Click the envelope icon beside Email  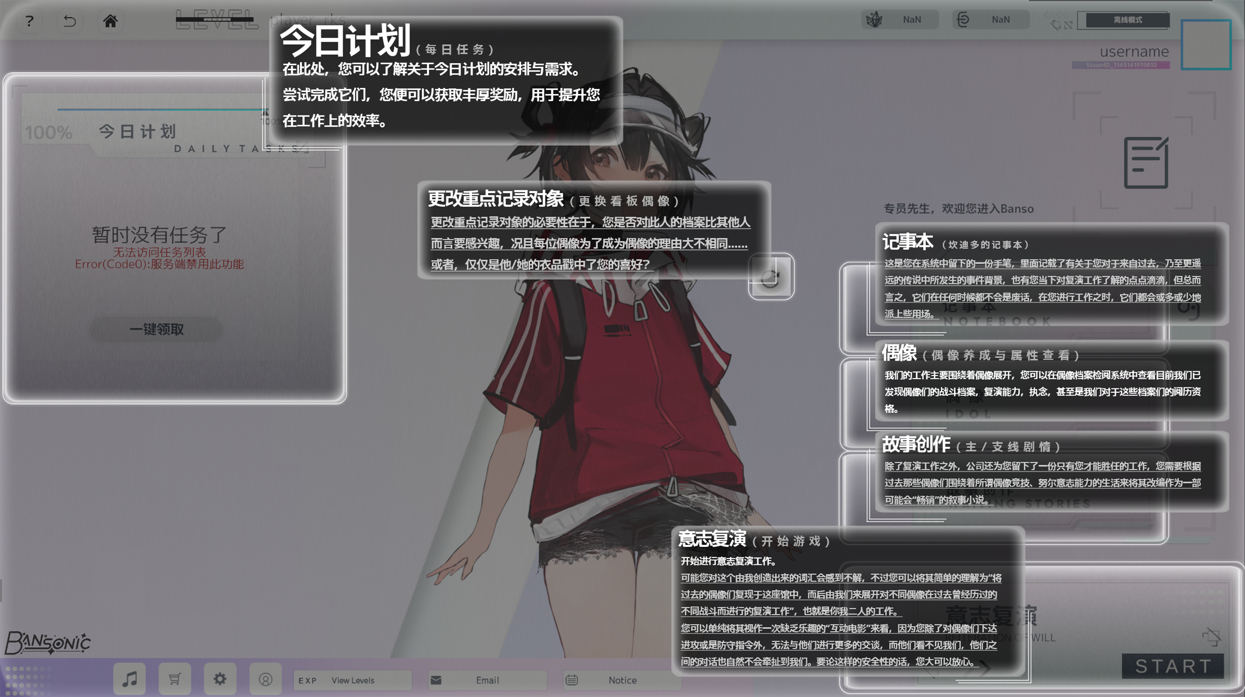click(436, 680)
